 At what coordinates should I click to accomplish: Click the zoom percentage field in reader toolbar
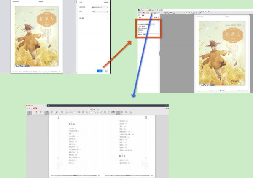tap(72, 112)
